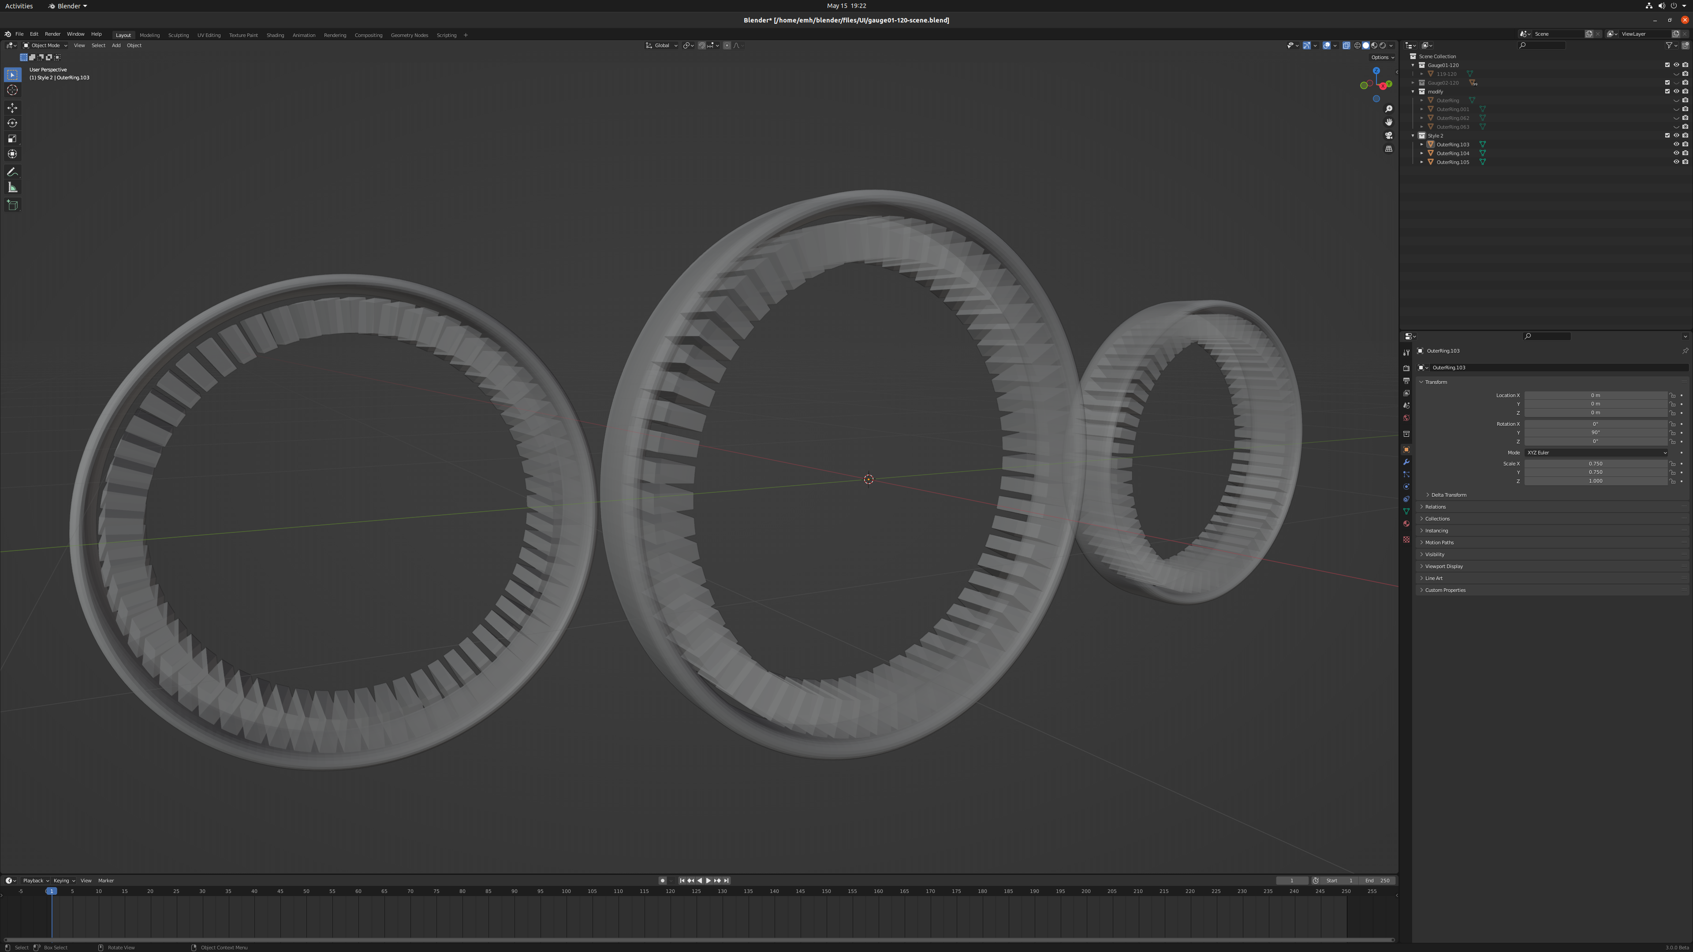Open the viewport Add menu
The width and height of the screenshot is (1693, 952).
pyautogui.click(x=116, y=45)
